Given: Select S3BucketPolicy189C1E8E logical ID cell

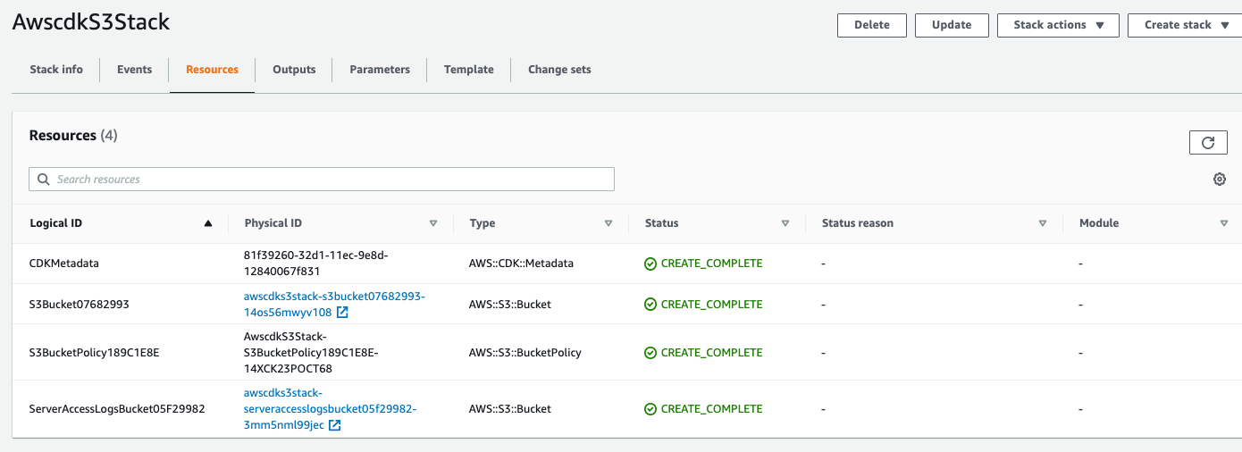Looking at the screenshot, I should (x=95, y=353).
